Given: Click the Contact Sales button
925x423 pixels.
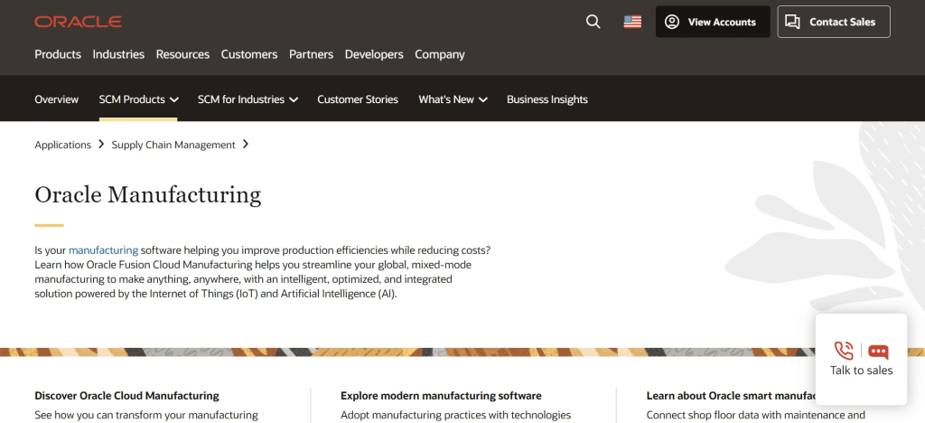Looking at the screenshot, I should pyautogui.click(x=834, y=22).
